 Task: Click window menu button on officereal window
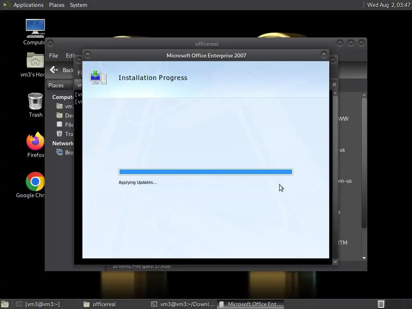tap(50, 43)
